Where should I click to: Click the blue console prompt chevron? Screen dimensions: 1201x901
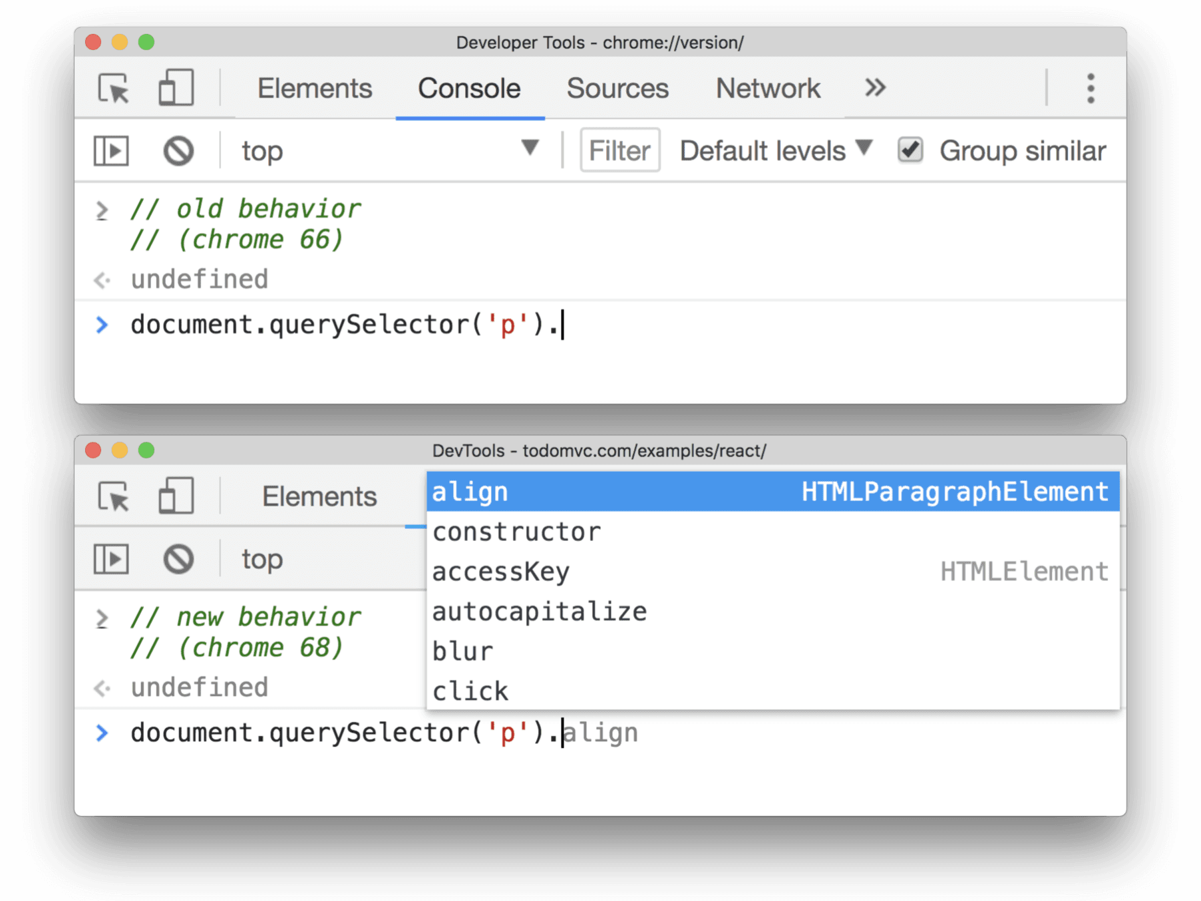[102, 325]
